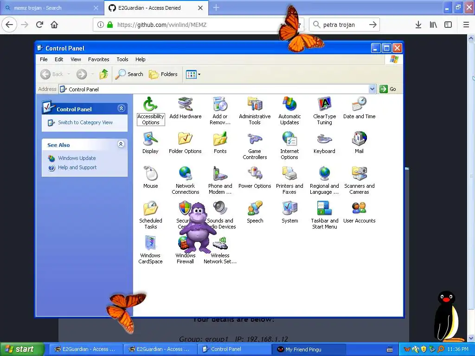Image resolution: width=475 pixels, height=356 pixels.
Task: Open the Address bar dropdown arrow
Action: (x=372, y=89)
